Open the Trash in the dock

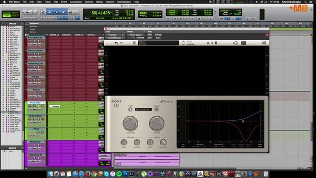click(266, 174)
